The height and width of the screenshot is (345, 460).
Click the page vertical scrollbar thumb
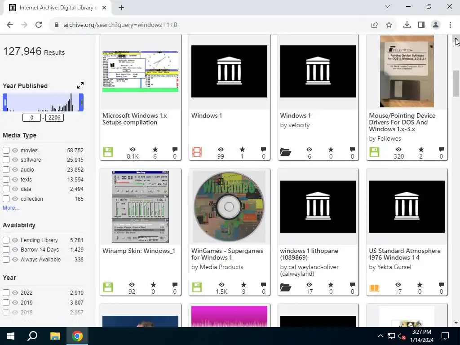click(x=456, y=83)
